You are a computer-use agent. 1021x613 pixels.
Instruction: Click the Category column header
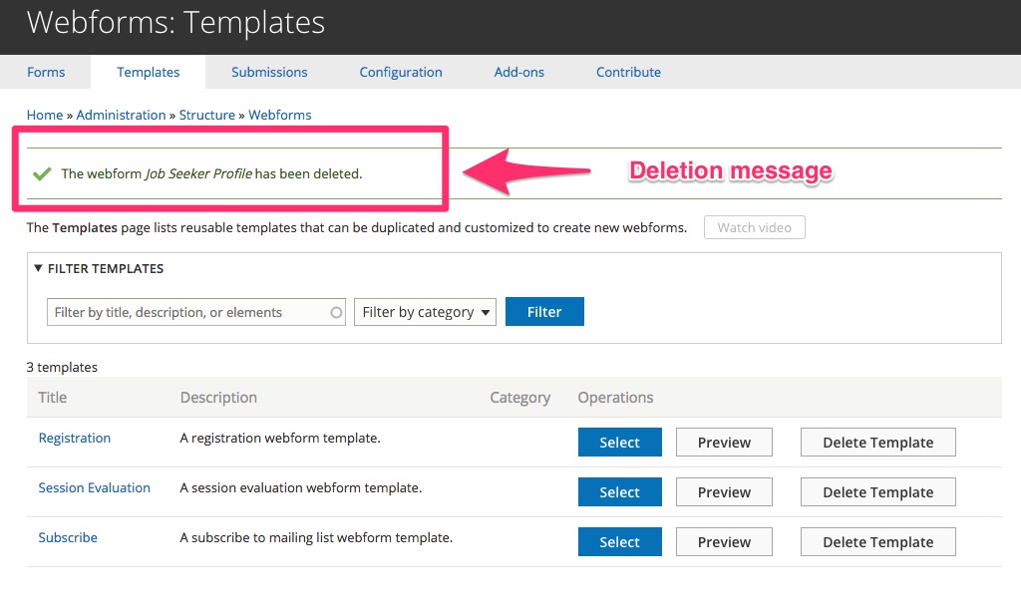point(519,398)
